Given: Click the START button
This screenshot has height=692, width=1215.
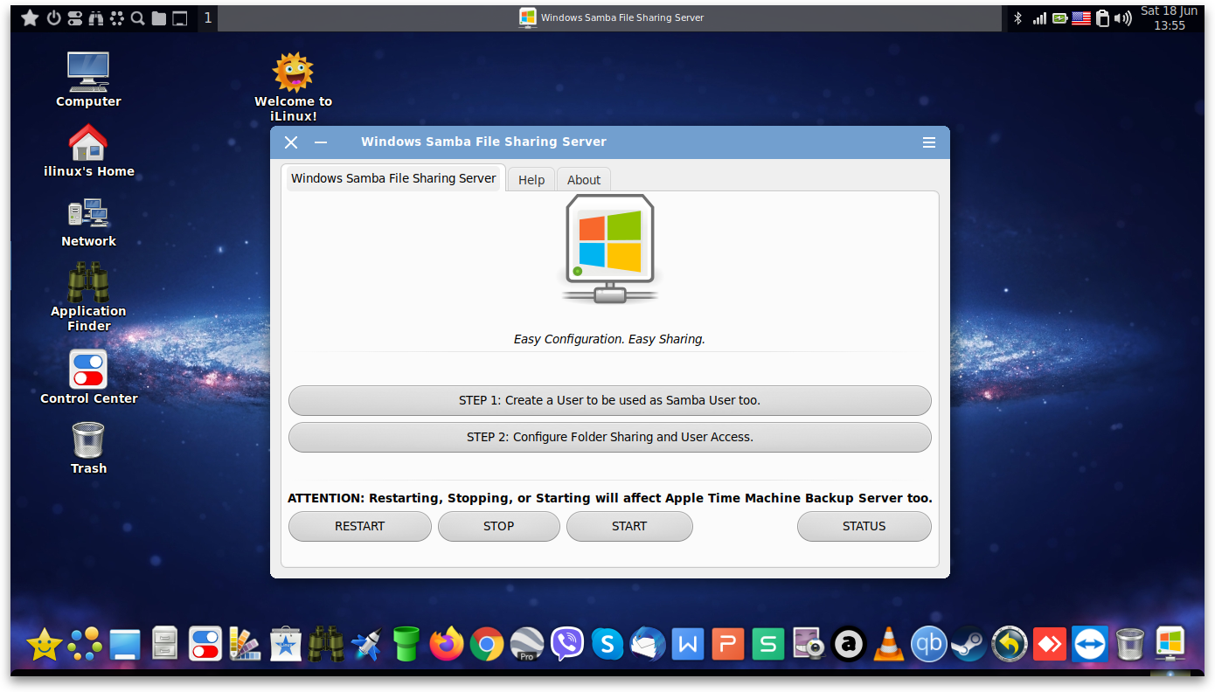Looking at the screenshot, I should (x=629, y=526).
